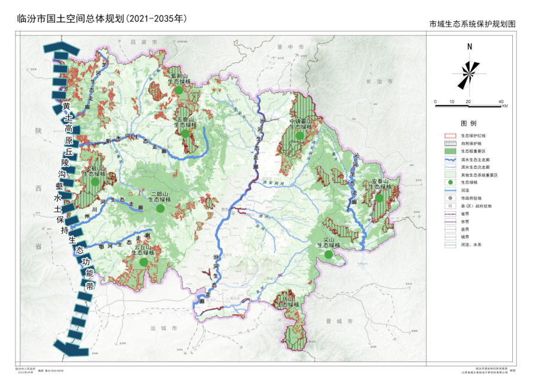Click the 吕梁市 neighboring city label
This screenshot has width=533, height=377.
click(144, 42)
